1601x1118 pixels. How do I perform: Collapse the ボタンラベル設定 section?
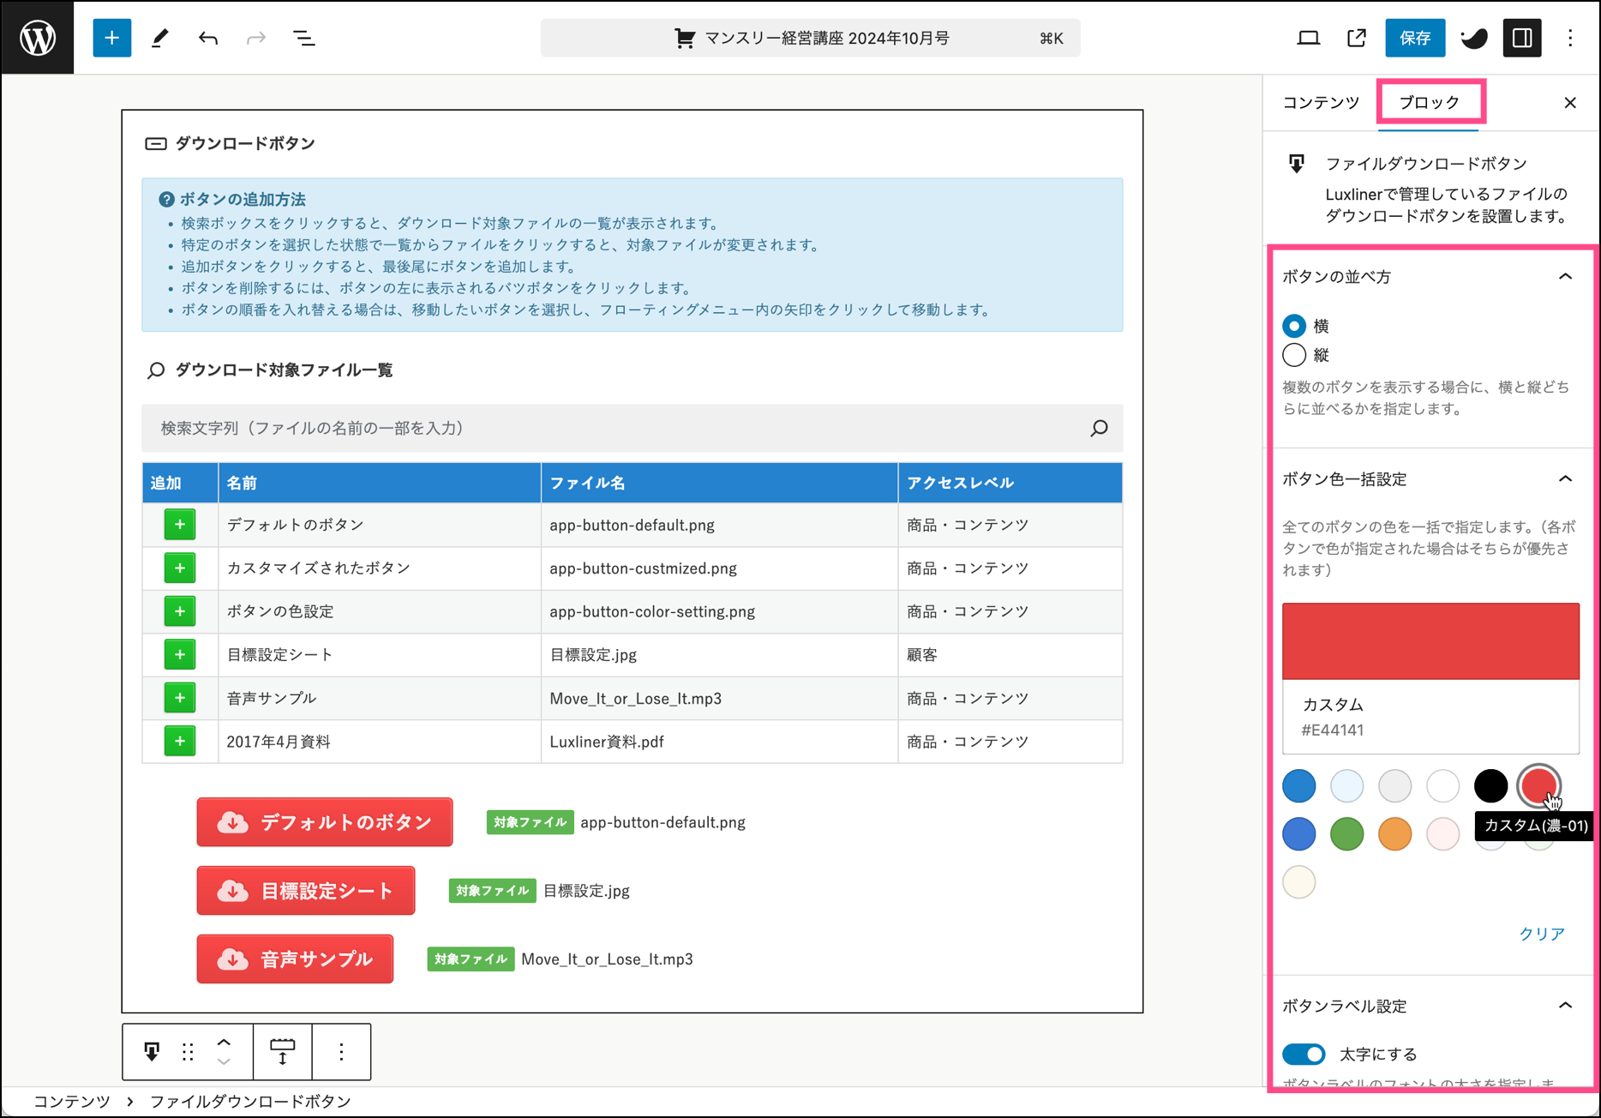tap(1565, 1006)
